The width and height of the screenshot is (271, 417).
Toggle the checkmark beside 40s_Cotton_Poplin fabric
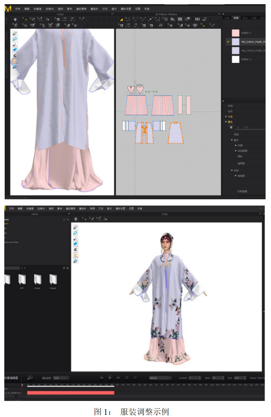tap(228, 42)
